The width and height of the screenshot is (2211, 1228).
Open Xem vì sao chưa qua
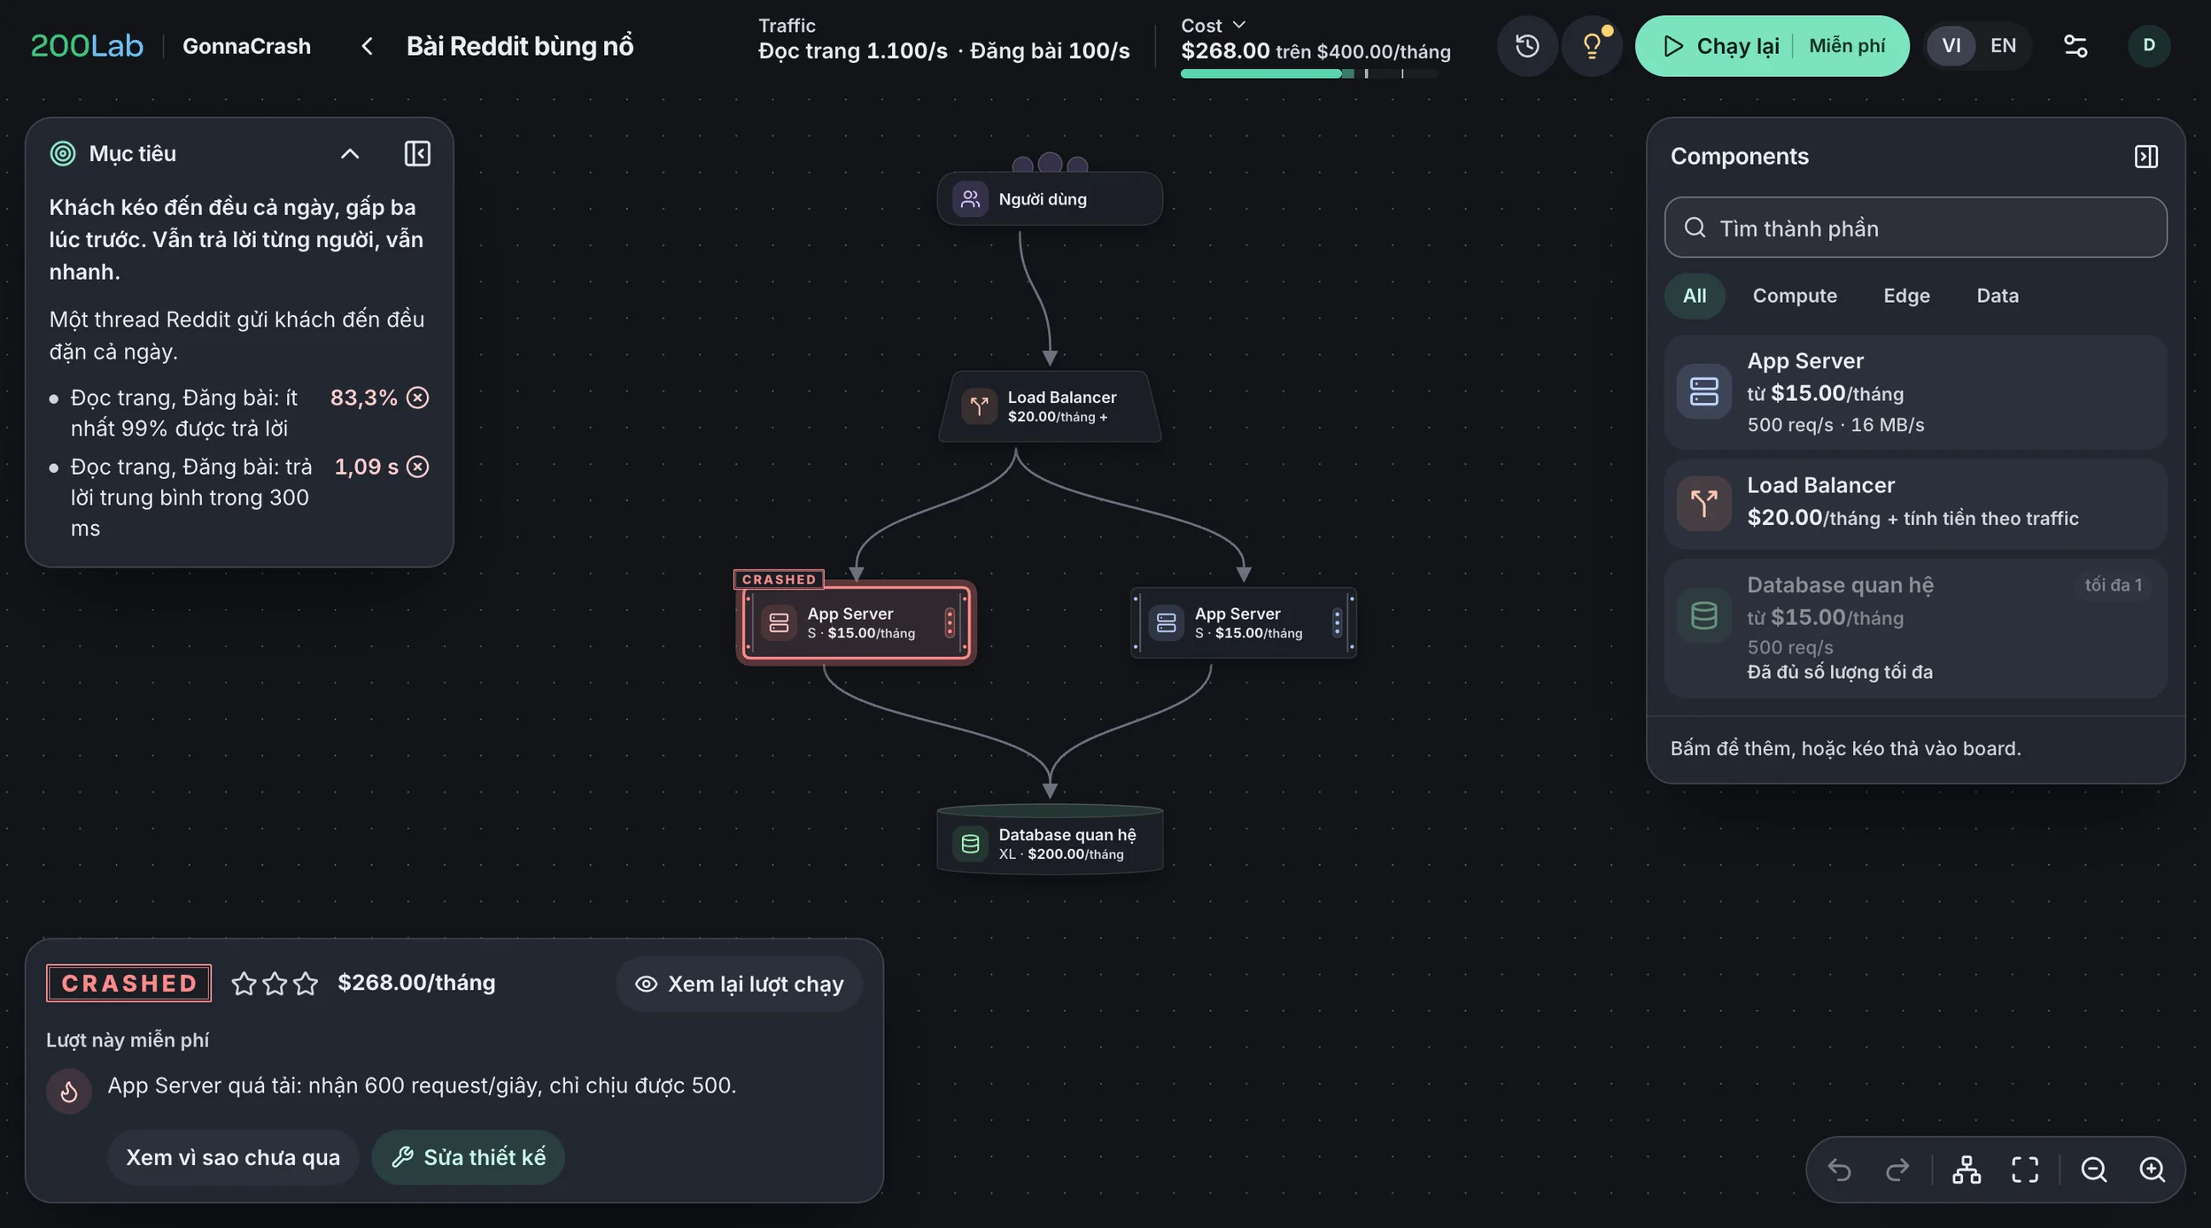(x=233, y=1157)
